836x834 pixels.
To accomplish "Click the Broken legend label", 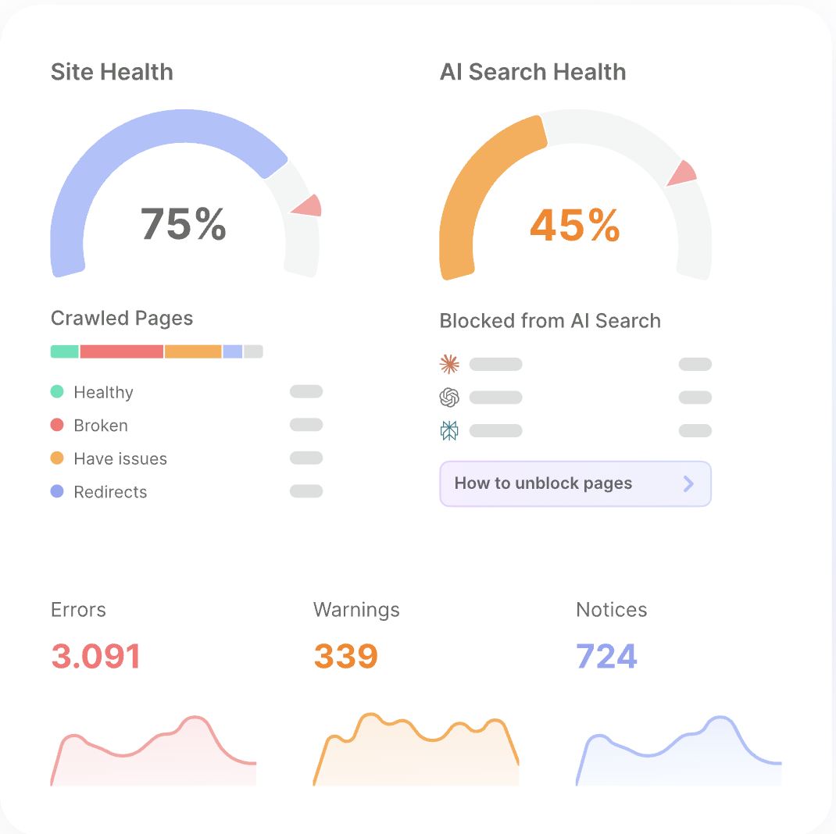I will point(101,426).
